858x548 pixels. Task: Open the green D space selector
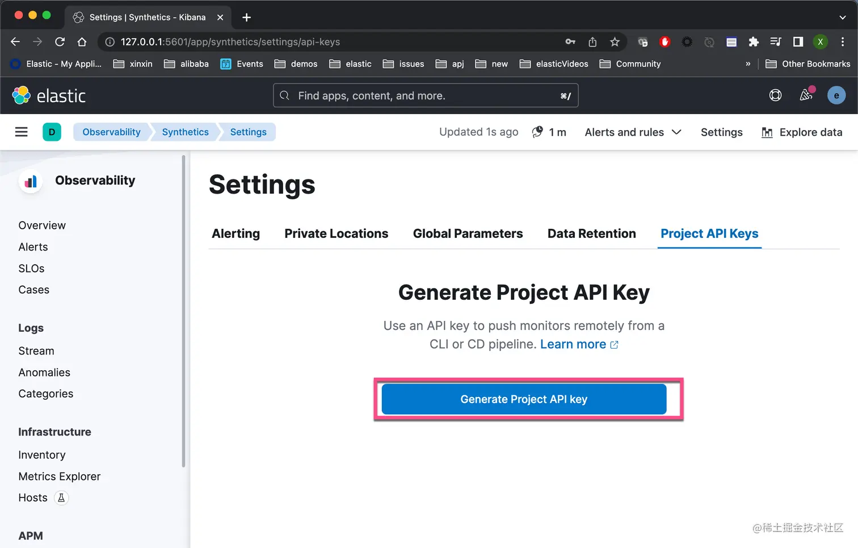click(52, 132)
